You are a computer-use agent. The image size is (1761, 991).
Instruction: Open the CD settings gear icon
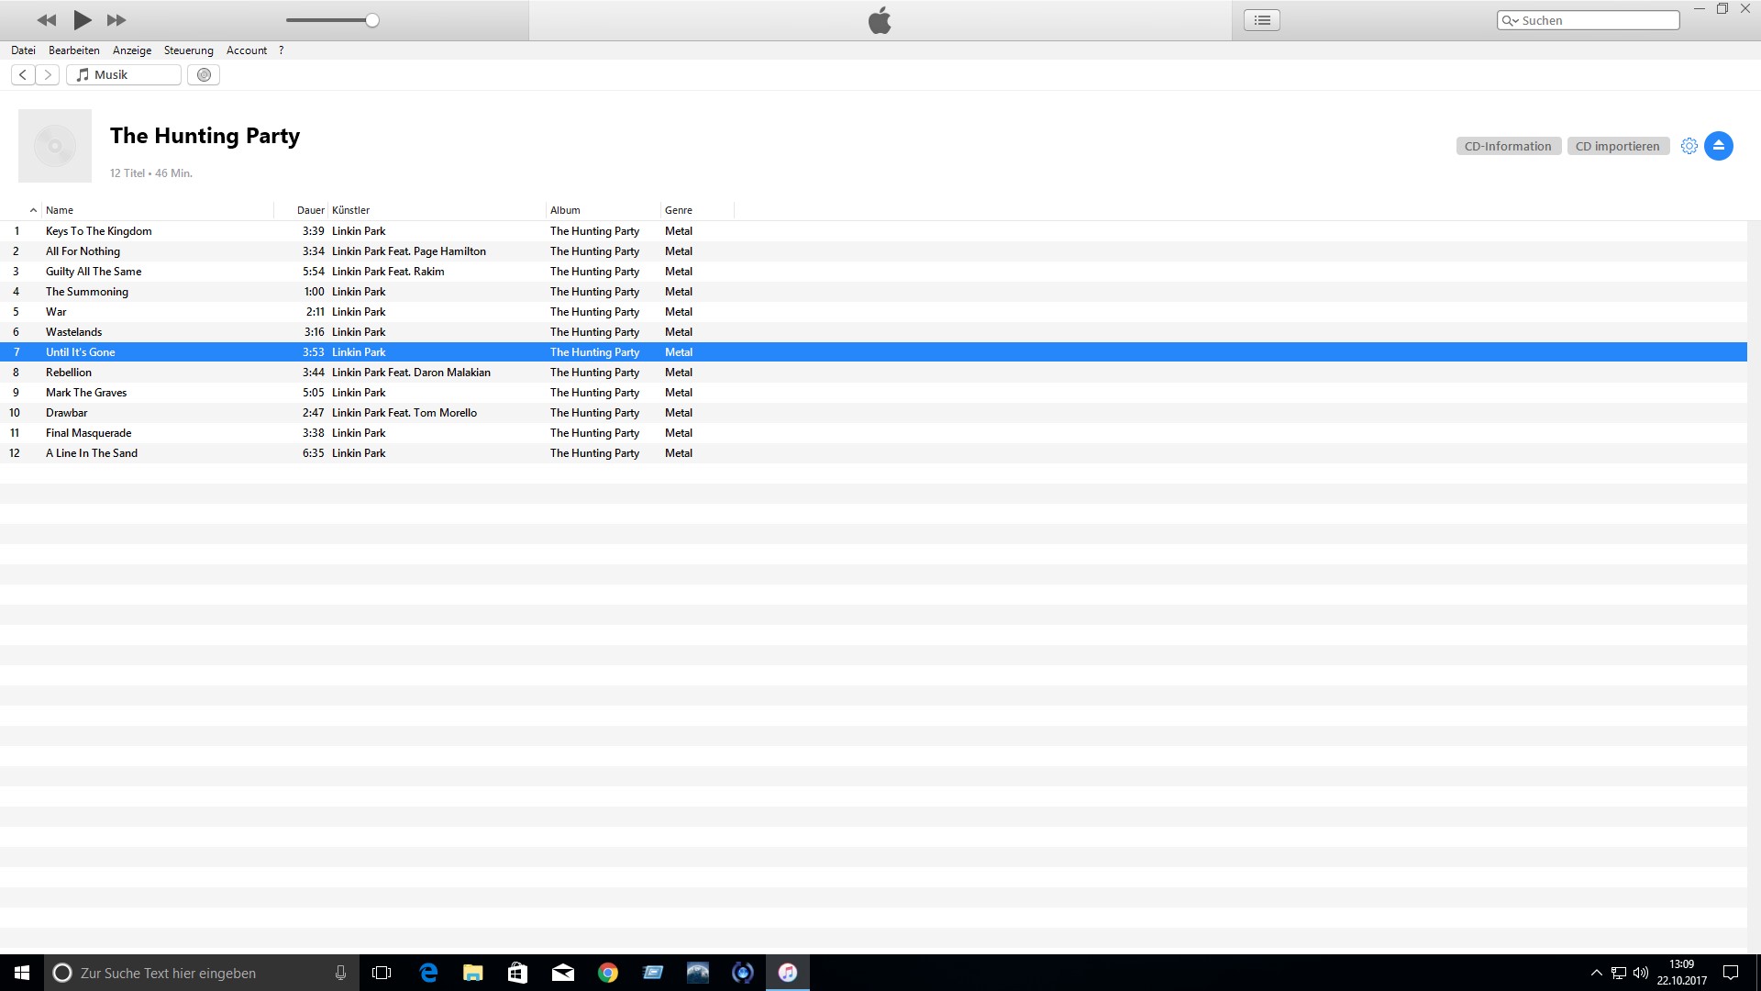pos(1689,146)
